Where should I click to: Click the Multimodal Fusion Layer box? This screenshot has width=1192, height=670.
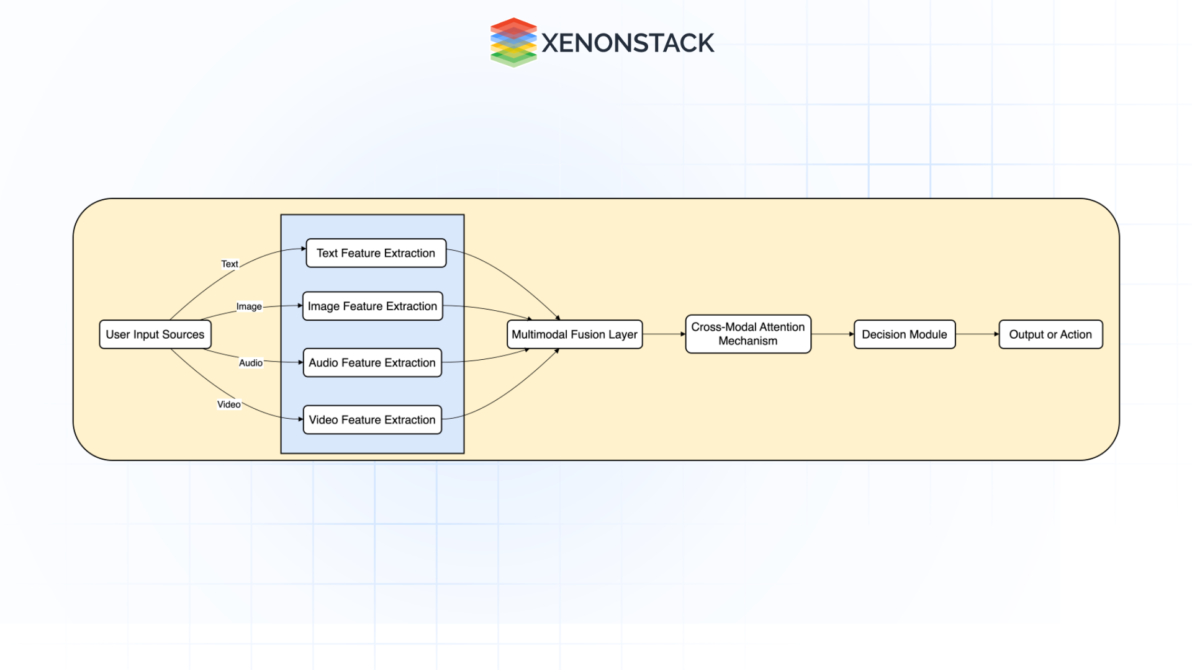point(574,334)
